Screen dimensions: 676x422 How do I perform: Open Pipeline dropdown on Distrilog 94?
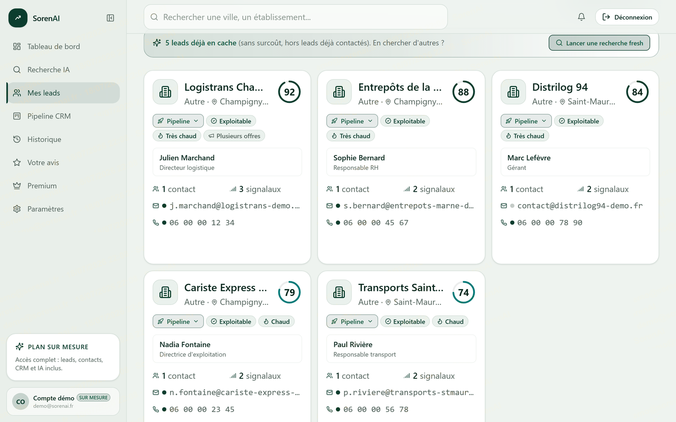coord(526,121)
